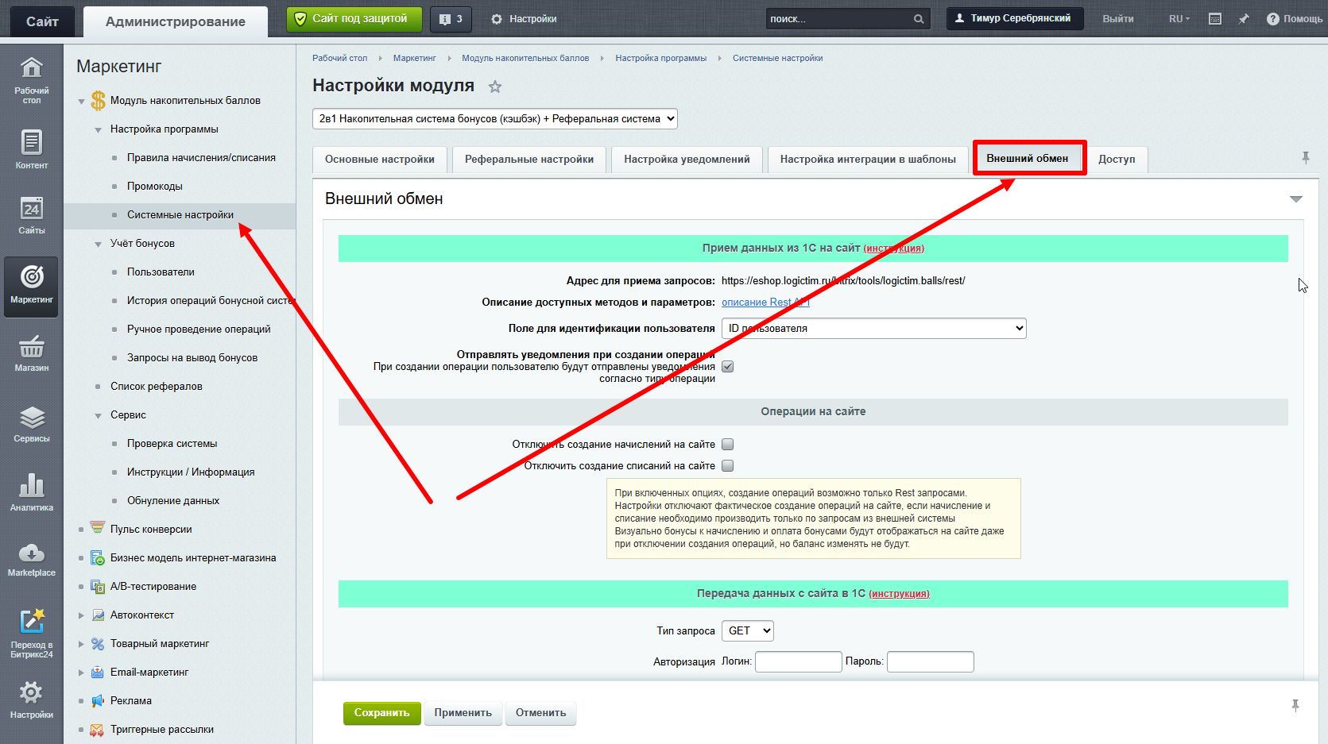
Task: Open the Настройка уведомлений tab
Action: (687, 159)
